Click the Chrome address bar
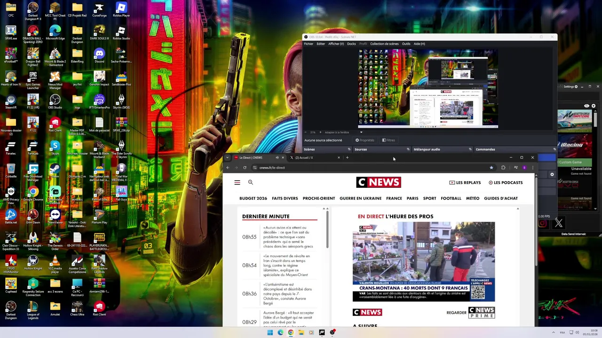Viewport: 602px width, 338px height. pyautogui.click(x=372, y=168)
